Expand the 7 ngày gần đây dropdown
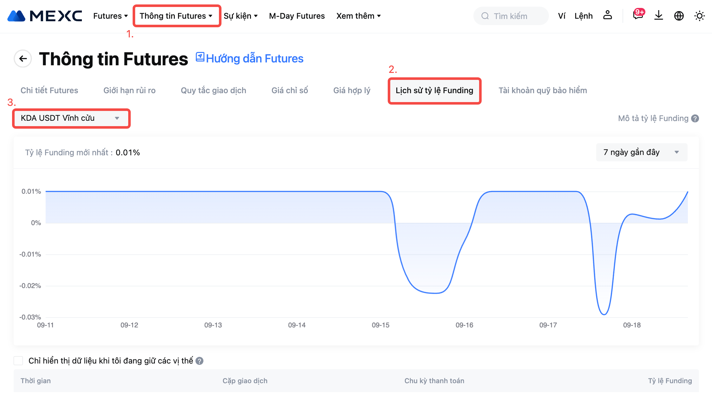 click(x=641, y=152)
